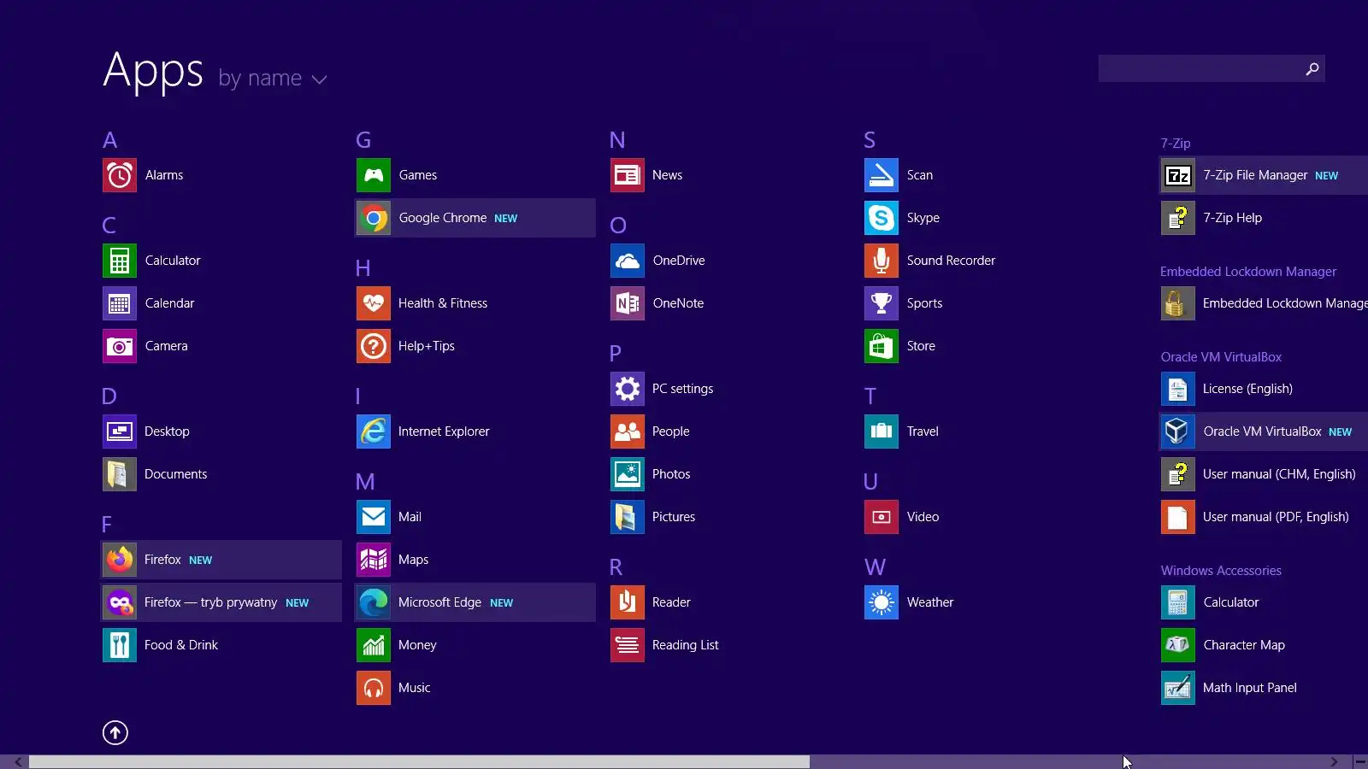Viewport: 1368px width, 769px height.
Task: Open the OneDrive app icon
Action: (x=628, y=261)
